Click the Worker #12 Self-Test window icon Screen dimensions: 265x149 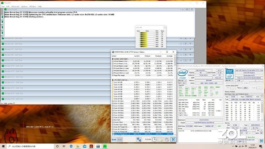point(3,77)
